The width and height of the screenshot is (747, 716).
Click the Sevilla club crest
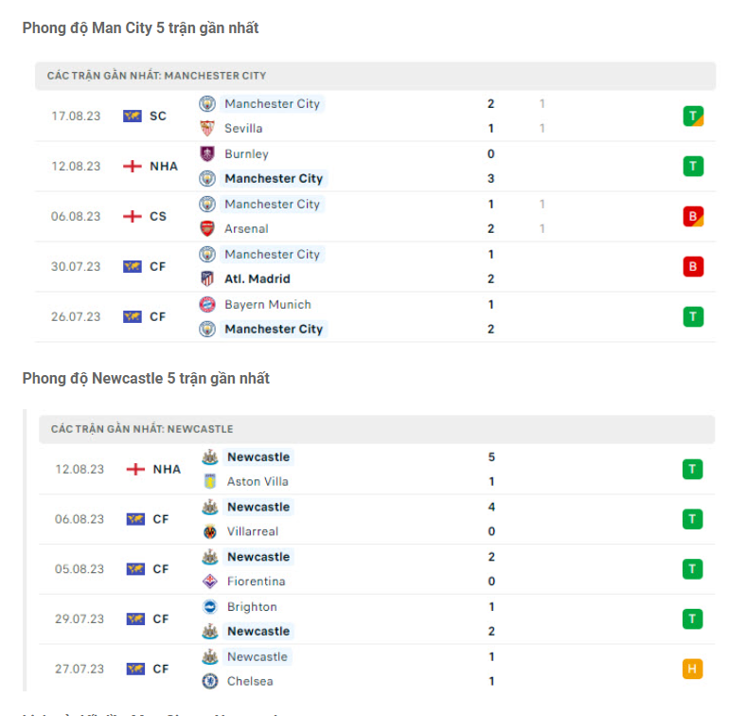point(207,129)
